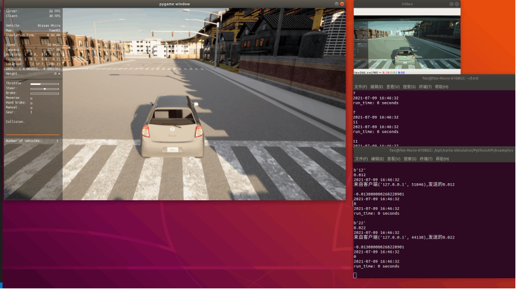The height and width of the screenshot is (289, 516).
Task: Click the Vehicle: Nissan Micra line
Action: point(33,25)
